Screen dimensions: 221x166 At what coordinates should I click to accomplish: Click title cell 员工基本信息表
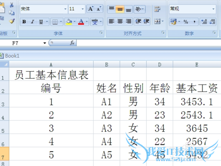click(x=51, y=74)
